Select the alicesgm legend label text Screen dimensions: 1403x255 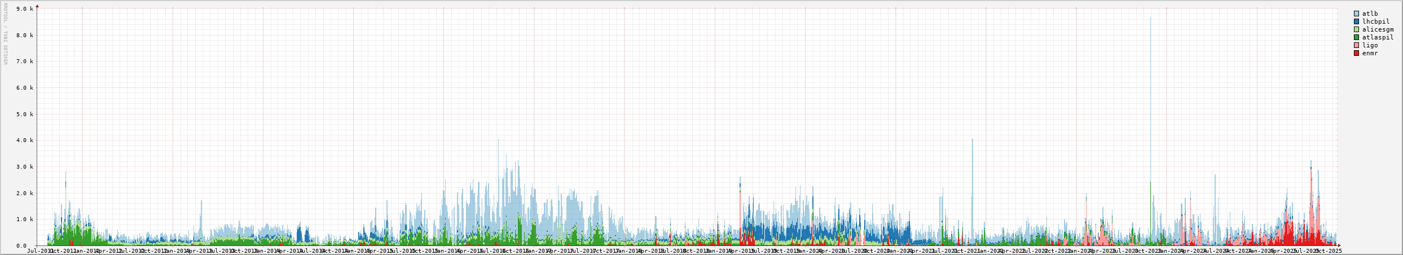1378,29
